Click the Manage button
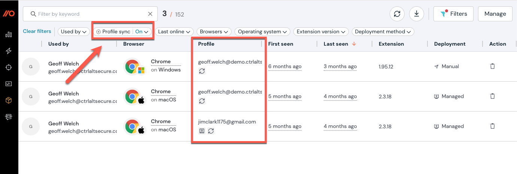This screenshot has width=517, height=174. pos(495,14)
